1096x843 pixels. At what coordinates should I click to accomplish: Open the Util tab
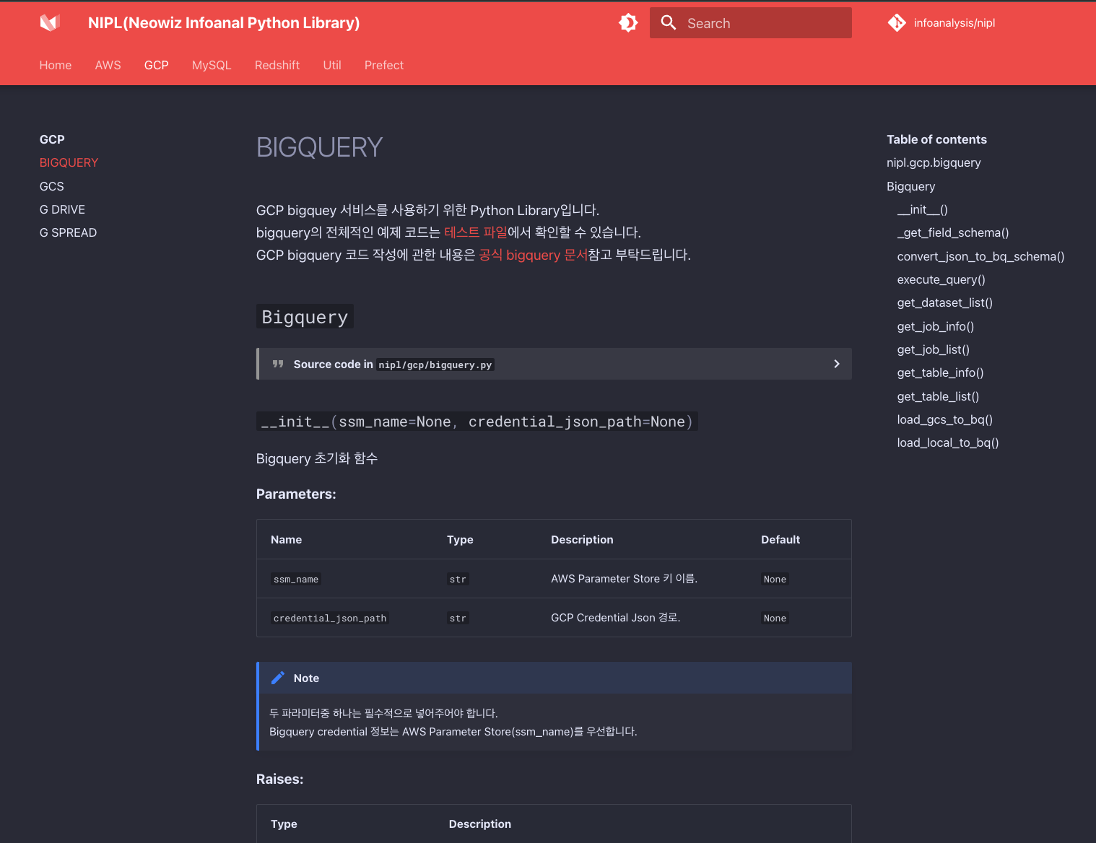click(x=332, y=65)
